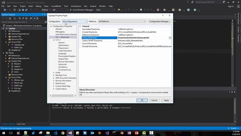Open the Analyze menu
This screenshot has width=241, height=136.
point(93,6)
